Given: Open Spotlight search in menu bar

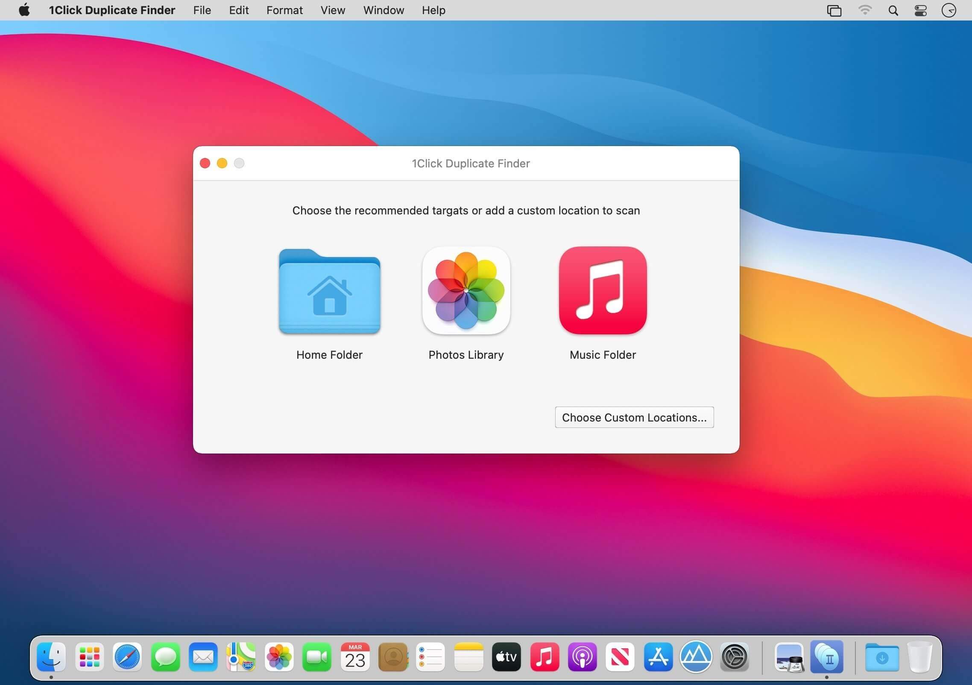Looking at the screenshot, I should tap(893, 10).
